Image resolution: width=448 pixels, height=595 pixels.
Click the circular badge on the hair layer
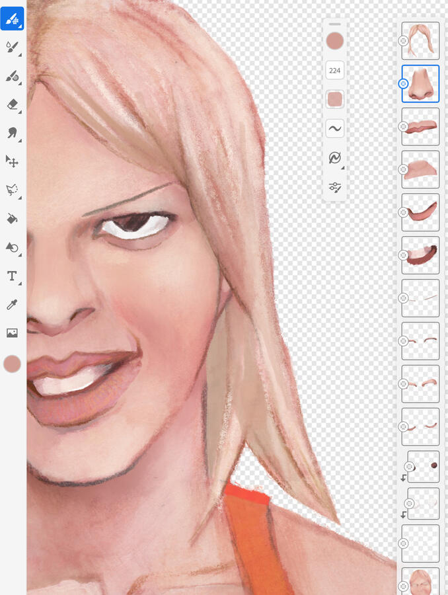[403, 41]
